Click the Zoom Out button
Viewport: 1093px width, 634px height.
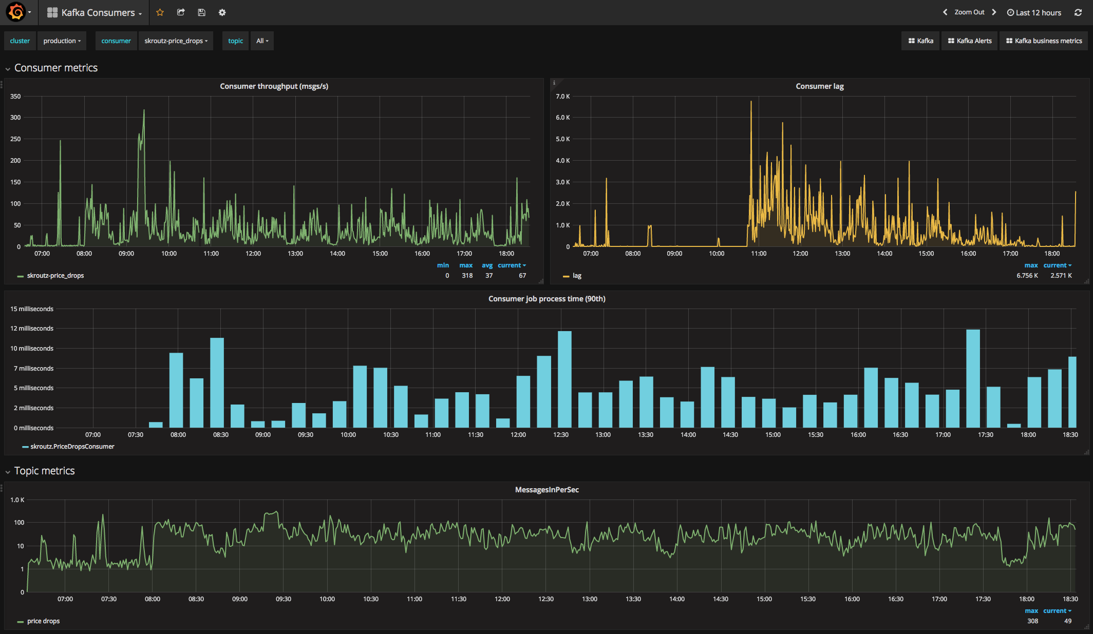(969, 12)
